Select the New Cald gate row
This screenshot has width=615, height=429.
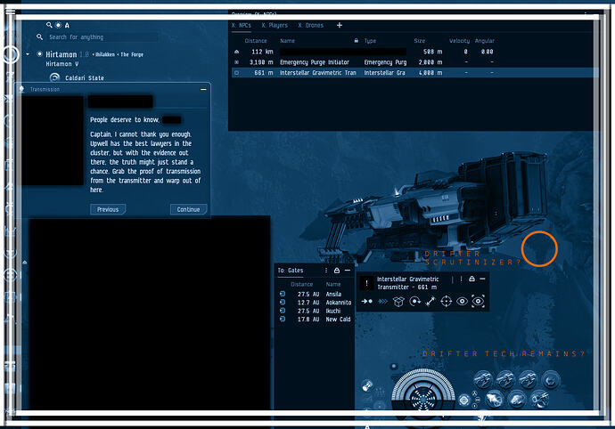tap(316, 320)
